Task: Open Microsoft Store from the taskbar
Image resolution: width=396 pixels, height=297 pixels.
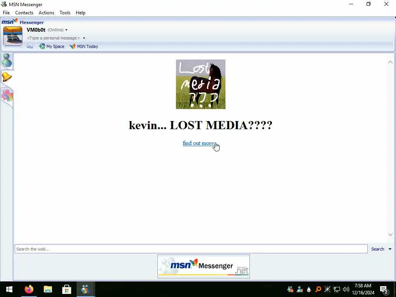Action: click(x=67, y=289)
